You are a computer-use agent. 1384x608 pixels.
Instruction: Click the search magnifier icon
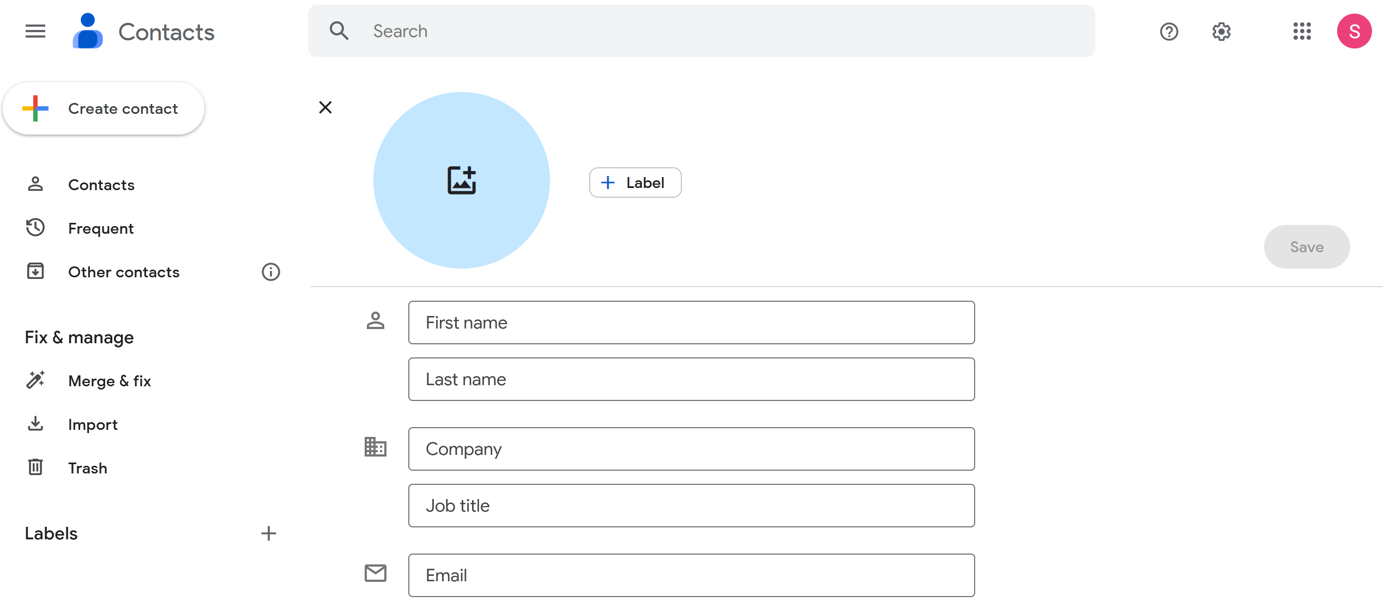click(x=339, y=31)
